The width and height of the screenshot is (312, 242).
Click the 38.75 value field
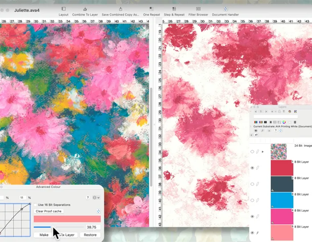click(93, 227)
